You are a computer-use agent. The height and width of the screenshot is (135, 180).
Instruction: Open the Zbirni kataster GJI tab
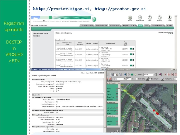[x=157, y=25]
